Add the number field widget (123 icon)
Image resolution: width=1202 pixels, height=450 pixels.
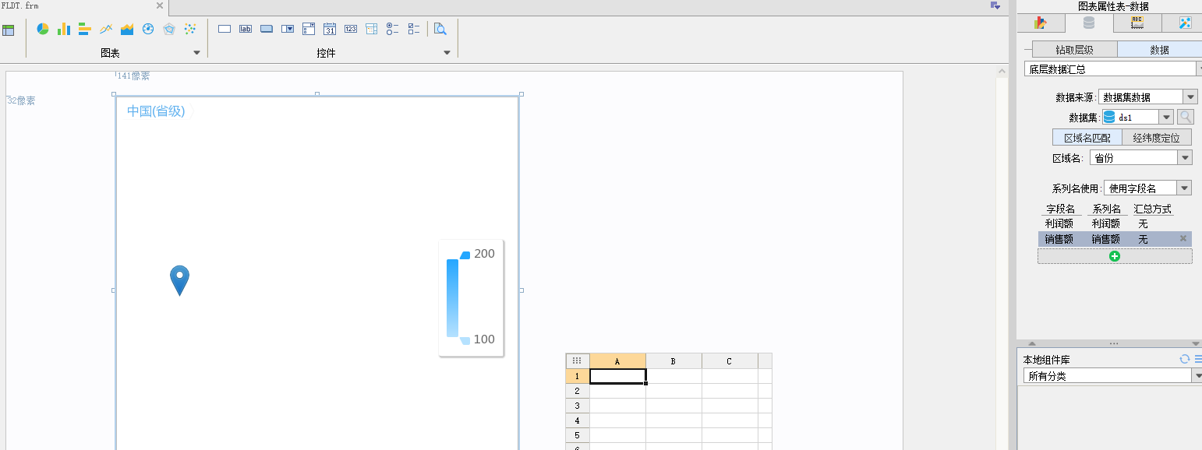pos(351,29)
